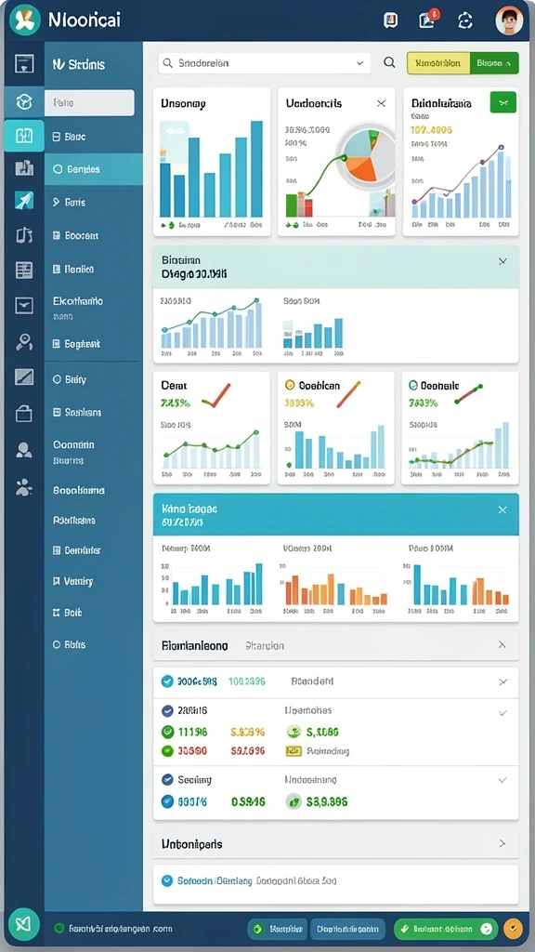Viewport: 535px width, 952px height.
Task: Switch to the Sharcion tab
Action: point(265,646)
